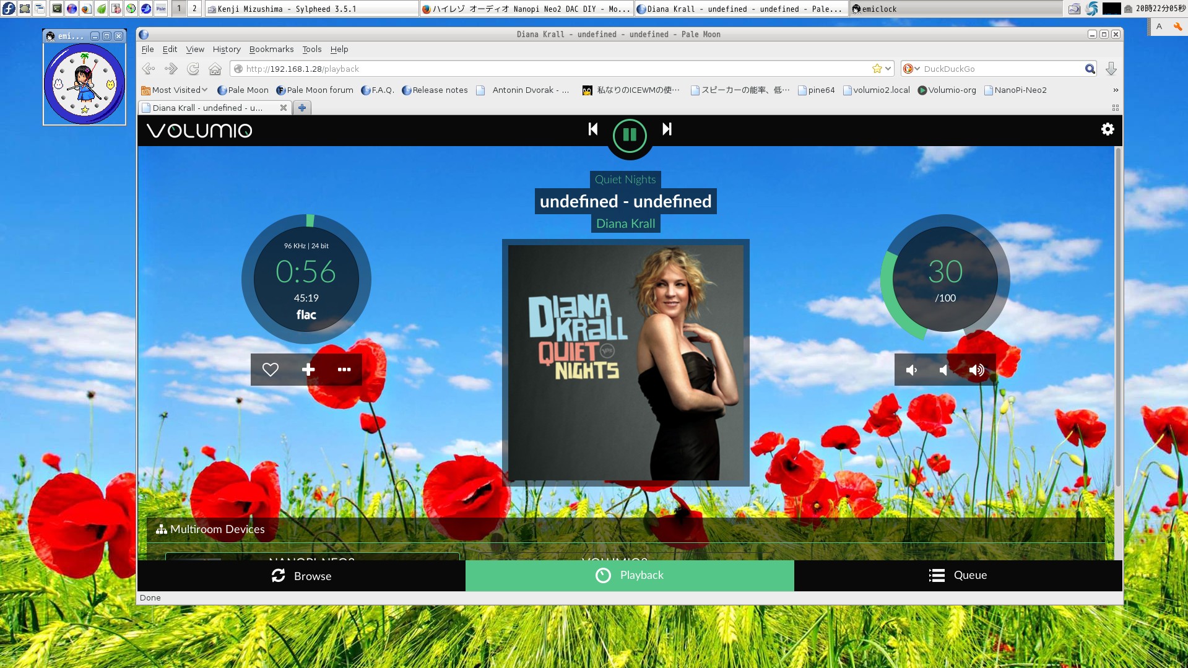Expand the Most Visited bookmarks dropdown
Screen dimensions: 1188x668
[206, 90]
